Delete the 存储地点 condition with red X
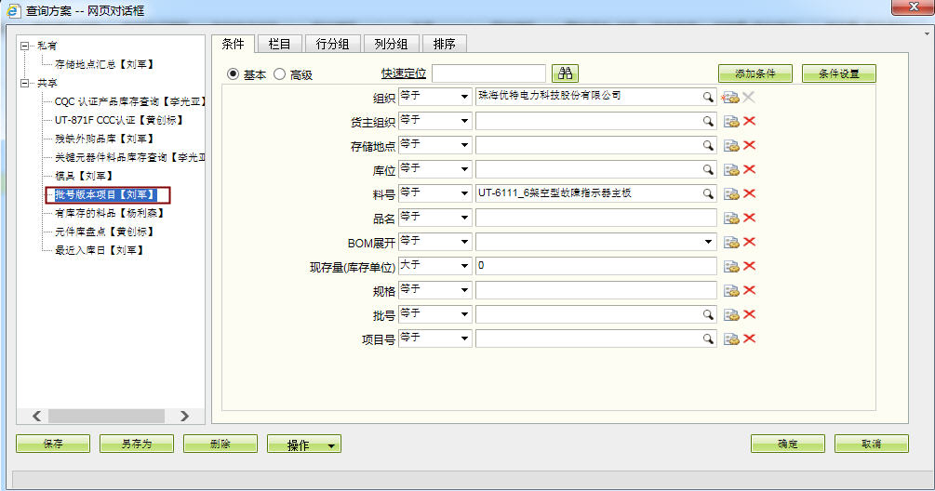 pyautogui.click(x=750, y=145)
